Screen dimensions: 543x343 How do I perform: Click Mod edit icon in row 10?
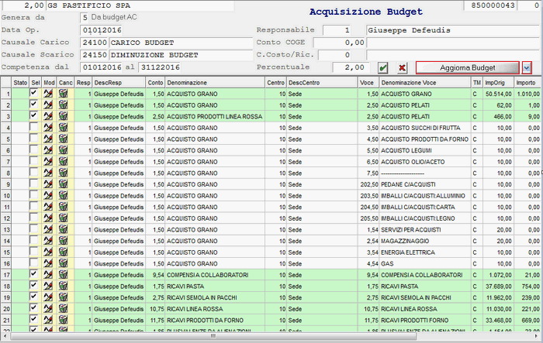[x=48, y=196]
